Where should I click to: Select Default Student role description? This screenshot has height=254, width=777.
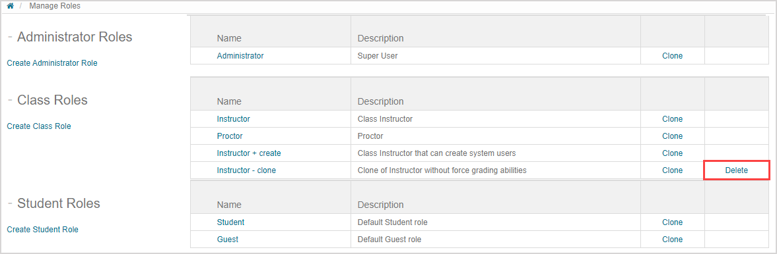496,222
